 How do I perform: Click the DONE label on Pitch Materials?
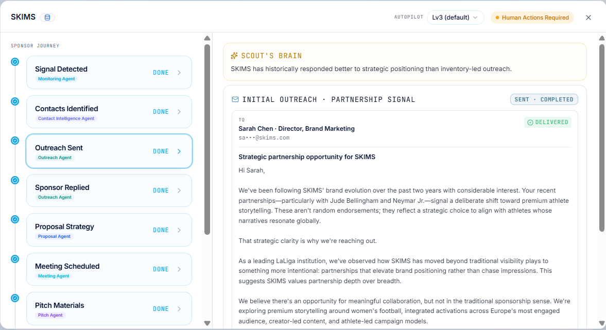point(161,309)
